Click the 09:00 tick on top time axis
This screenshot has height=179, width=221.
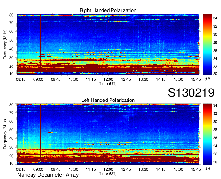click(x=38, y=79)
